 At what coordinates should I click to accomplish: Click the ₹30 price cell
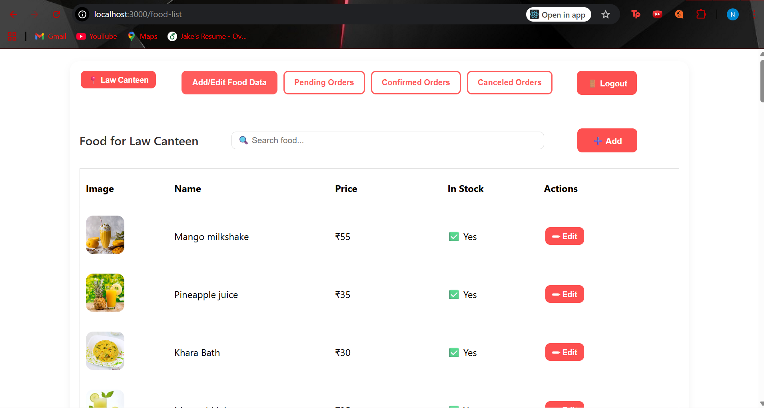pyautogui.click(x=343, y=353)
